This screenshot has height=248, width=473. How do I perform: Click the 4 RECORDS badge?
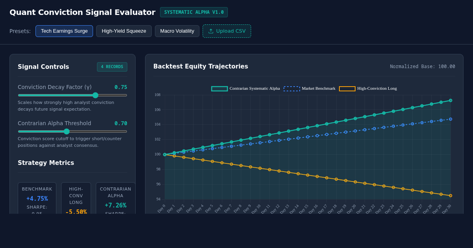click(x=112, y=67)
